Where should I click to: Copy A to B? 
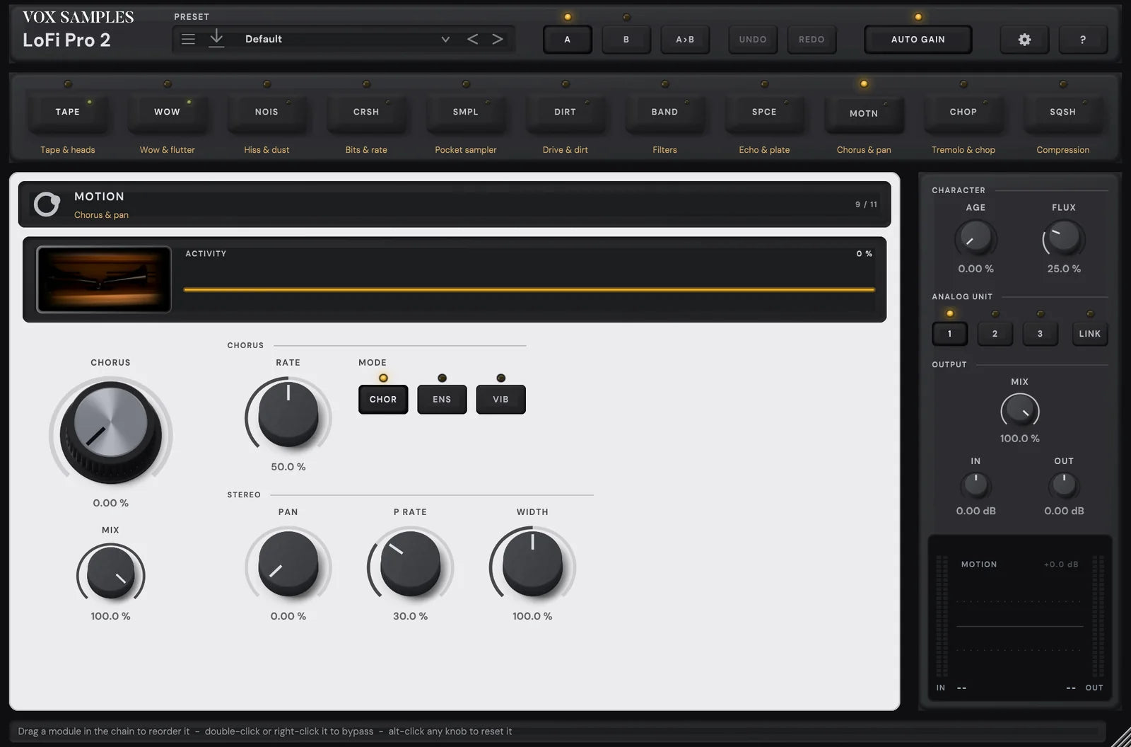pos(685,40)
